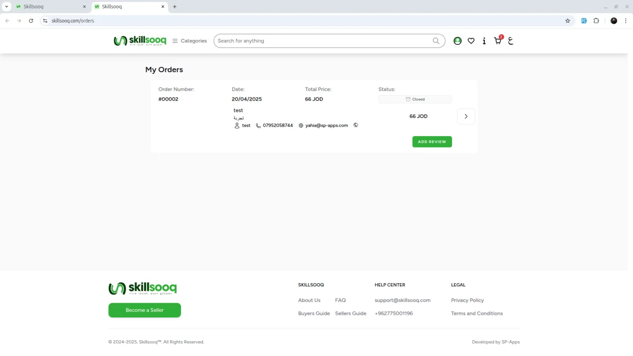Switch language with the Arabic letter icon
This screenshot has width=633, height=356.
[511, 41]
